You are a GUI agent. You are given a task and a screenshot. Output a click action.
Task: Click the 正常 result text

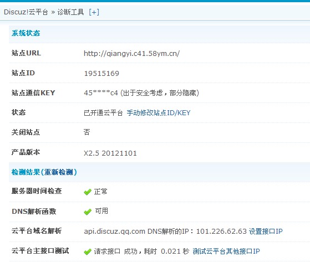click(x=100, y=192)
